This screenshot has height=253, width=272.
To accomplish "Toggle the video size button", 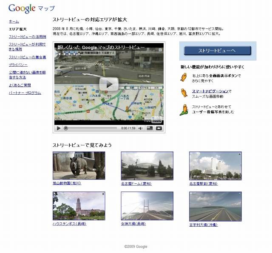I will (150, 128).
